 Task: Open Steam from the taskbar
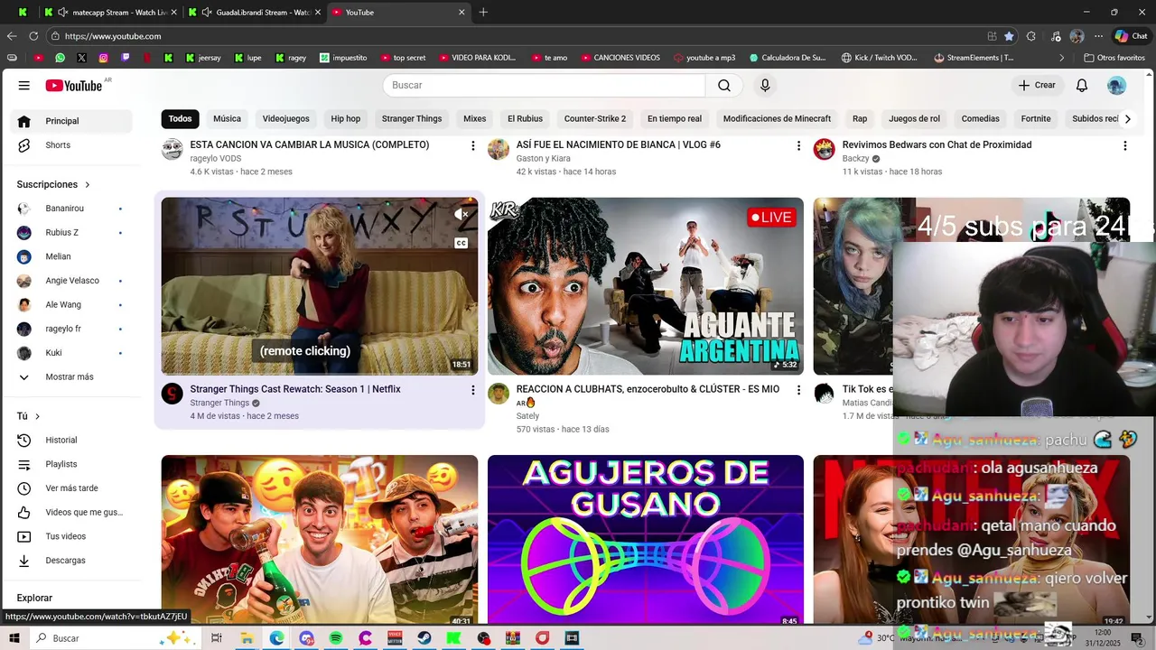coord(424,638)
